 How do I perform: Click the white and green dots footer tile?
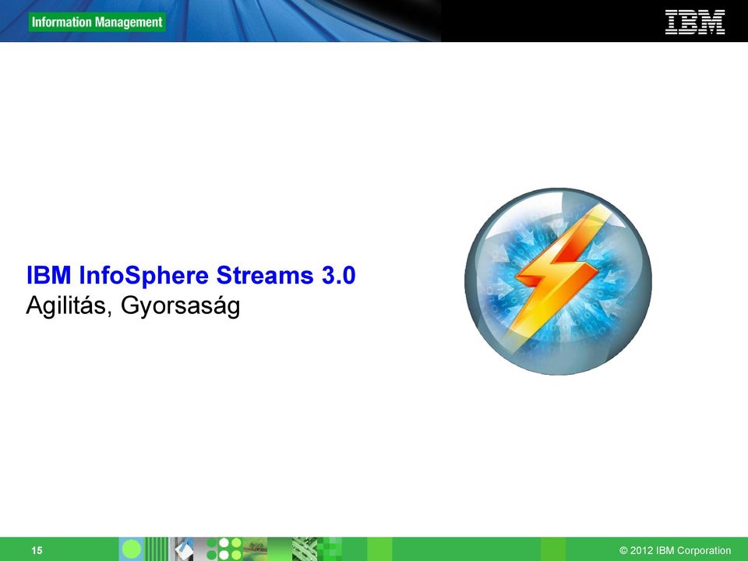pos(224,549)
